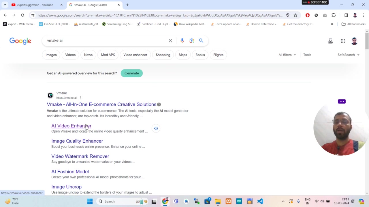The width and height of the screenshot is (369, 207).
Task: Filter results by Books
Action: [x=200, y=55]
